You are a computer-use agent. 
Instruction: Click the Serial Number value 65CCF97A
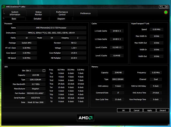coord(36,98)
